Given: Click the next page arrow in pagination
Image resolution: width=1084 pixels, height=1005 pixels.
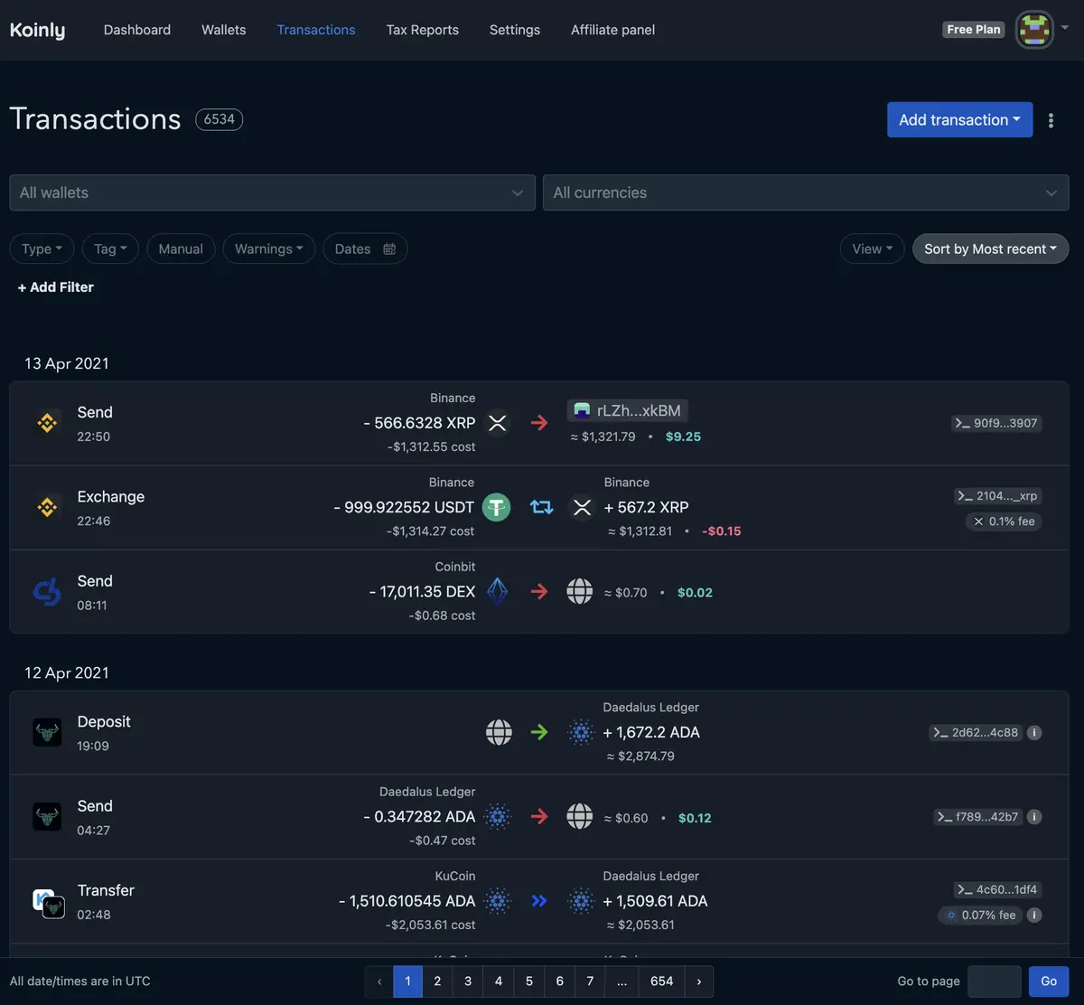Looking at the screenshot, I should coord(698,982).
